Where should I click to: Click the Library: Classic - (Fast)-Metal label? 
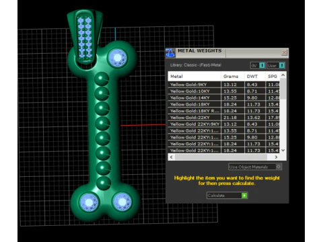point(196,65)
